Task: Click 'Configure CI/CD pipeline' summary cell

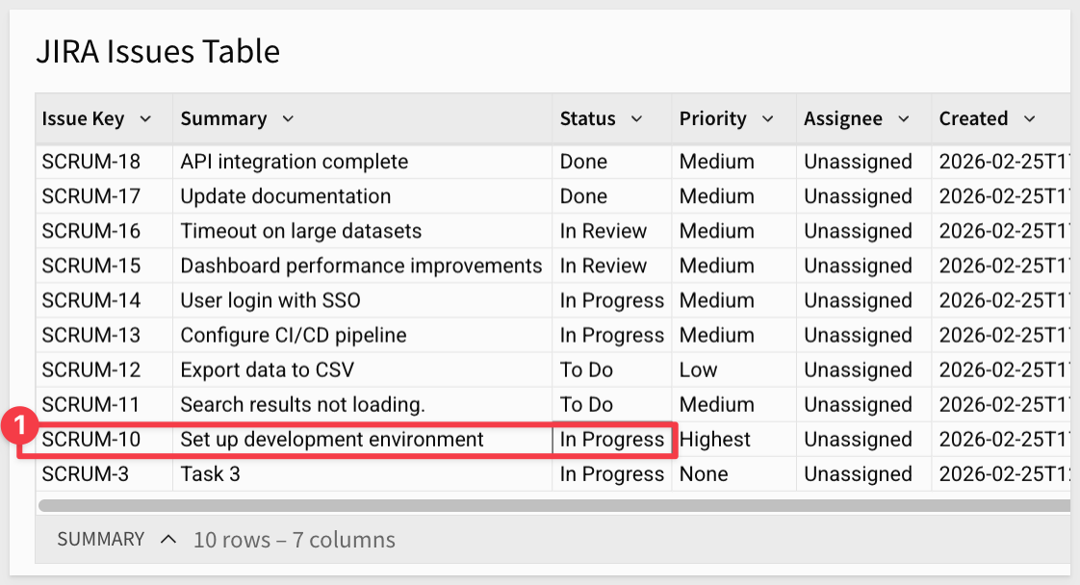Action: 294,336
